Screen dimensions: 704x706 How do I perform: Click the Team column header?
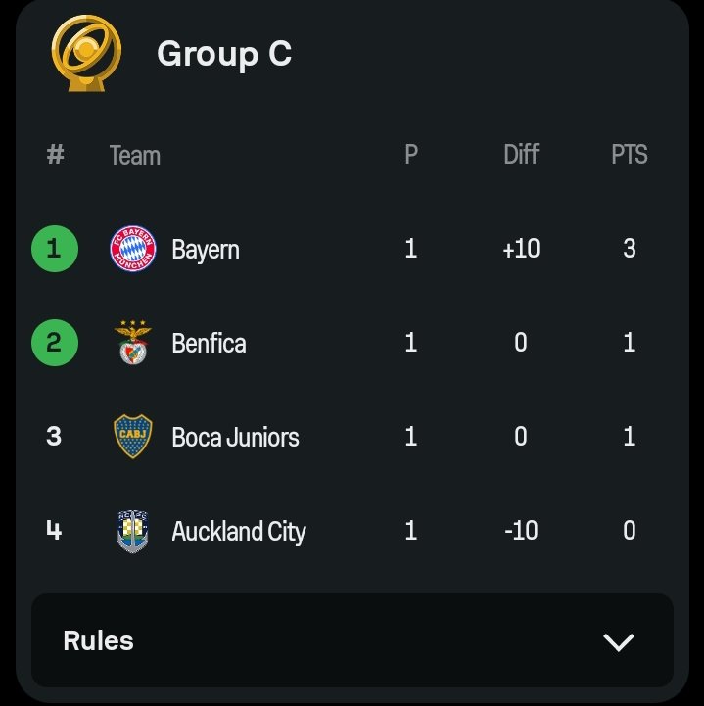(x=134, y=156)
